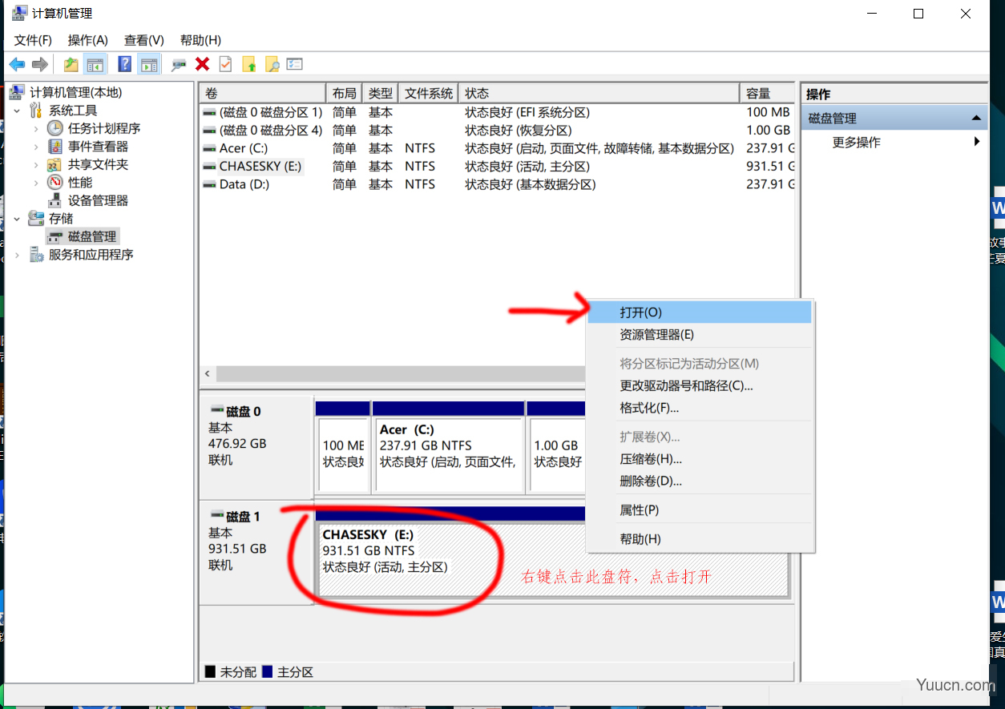Choose 打开(O) from the context menu

pyautogui.click(x=700, y=312)
